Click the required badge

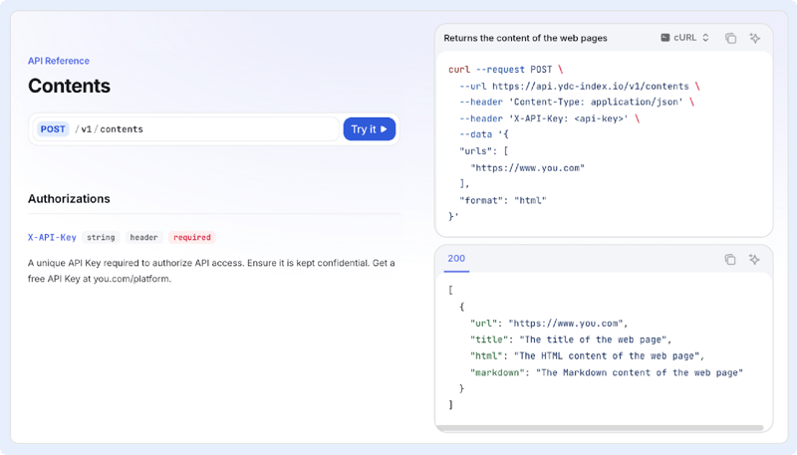[x=192, y=237]
